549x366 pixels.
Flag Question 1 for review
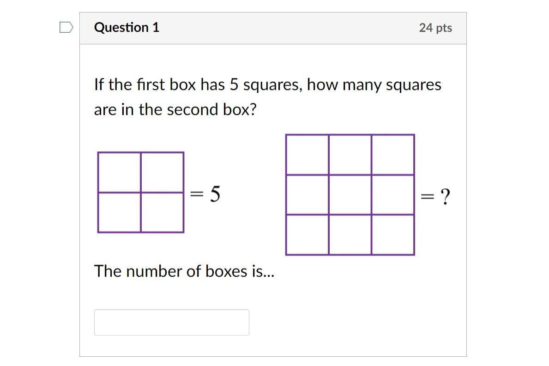click(66, 28)
